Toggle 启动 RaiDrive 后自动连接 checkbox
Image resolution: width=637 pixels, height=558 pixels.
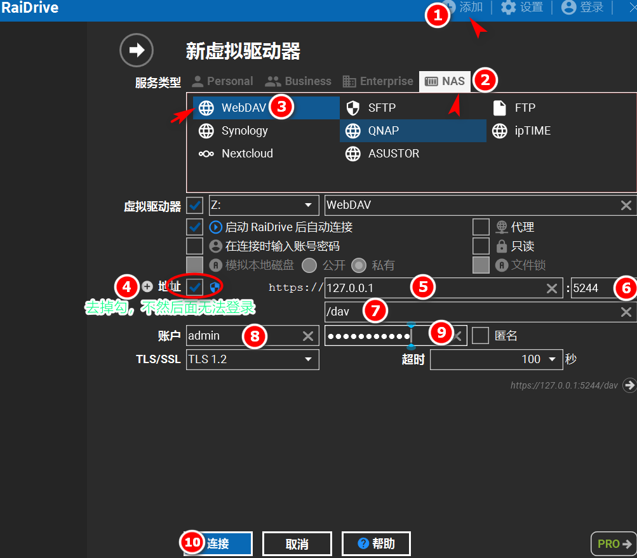click(194, 227)
